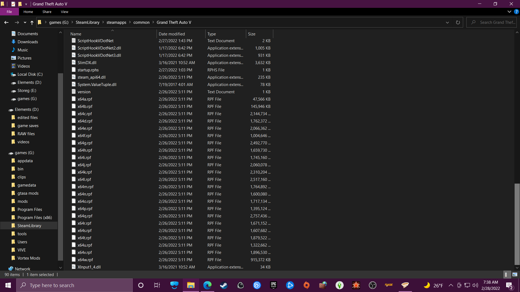Viewport: 520px width, 292px height.
Task: Expand the ribbon with chevron
Action: pyautogui.click(x=509, y=12)
